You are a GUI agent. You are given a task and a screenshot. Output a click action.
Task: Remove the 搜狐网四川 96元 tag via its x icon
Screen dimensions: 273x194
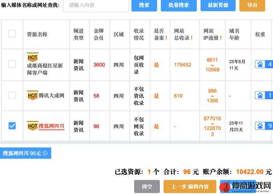(x=45, y=153)
